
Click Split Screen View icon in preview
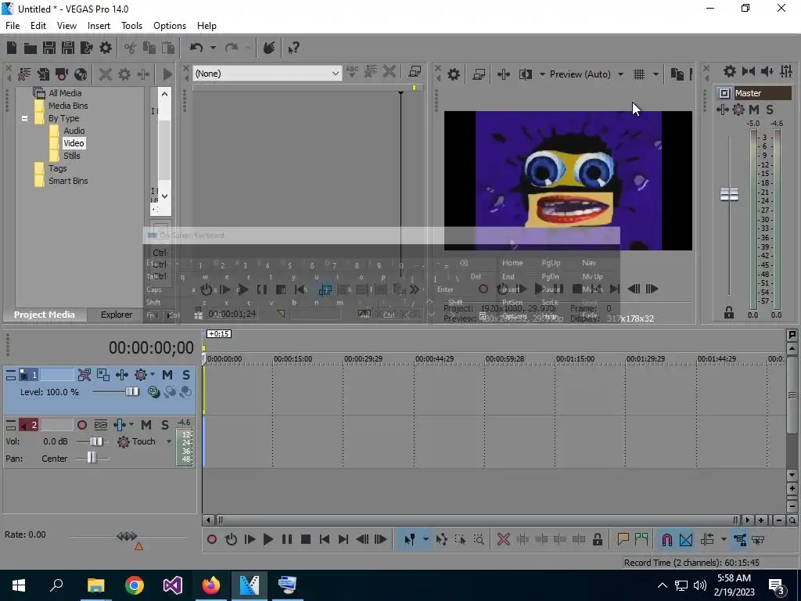[526, 74]
